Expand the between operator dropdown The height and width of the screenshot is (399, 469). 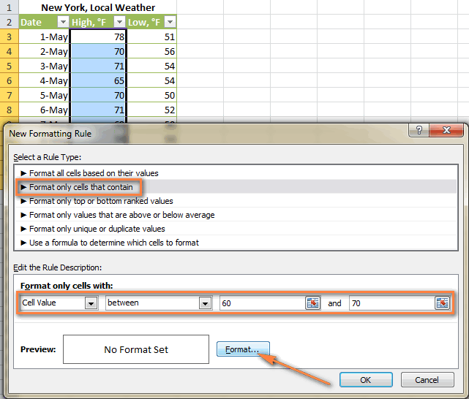tap(206, 303)
